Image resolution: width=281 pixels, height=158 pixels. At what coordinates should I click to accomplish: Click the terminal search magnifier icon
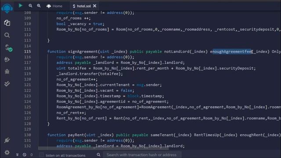tap(98, 154)
